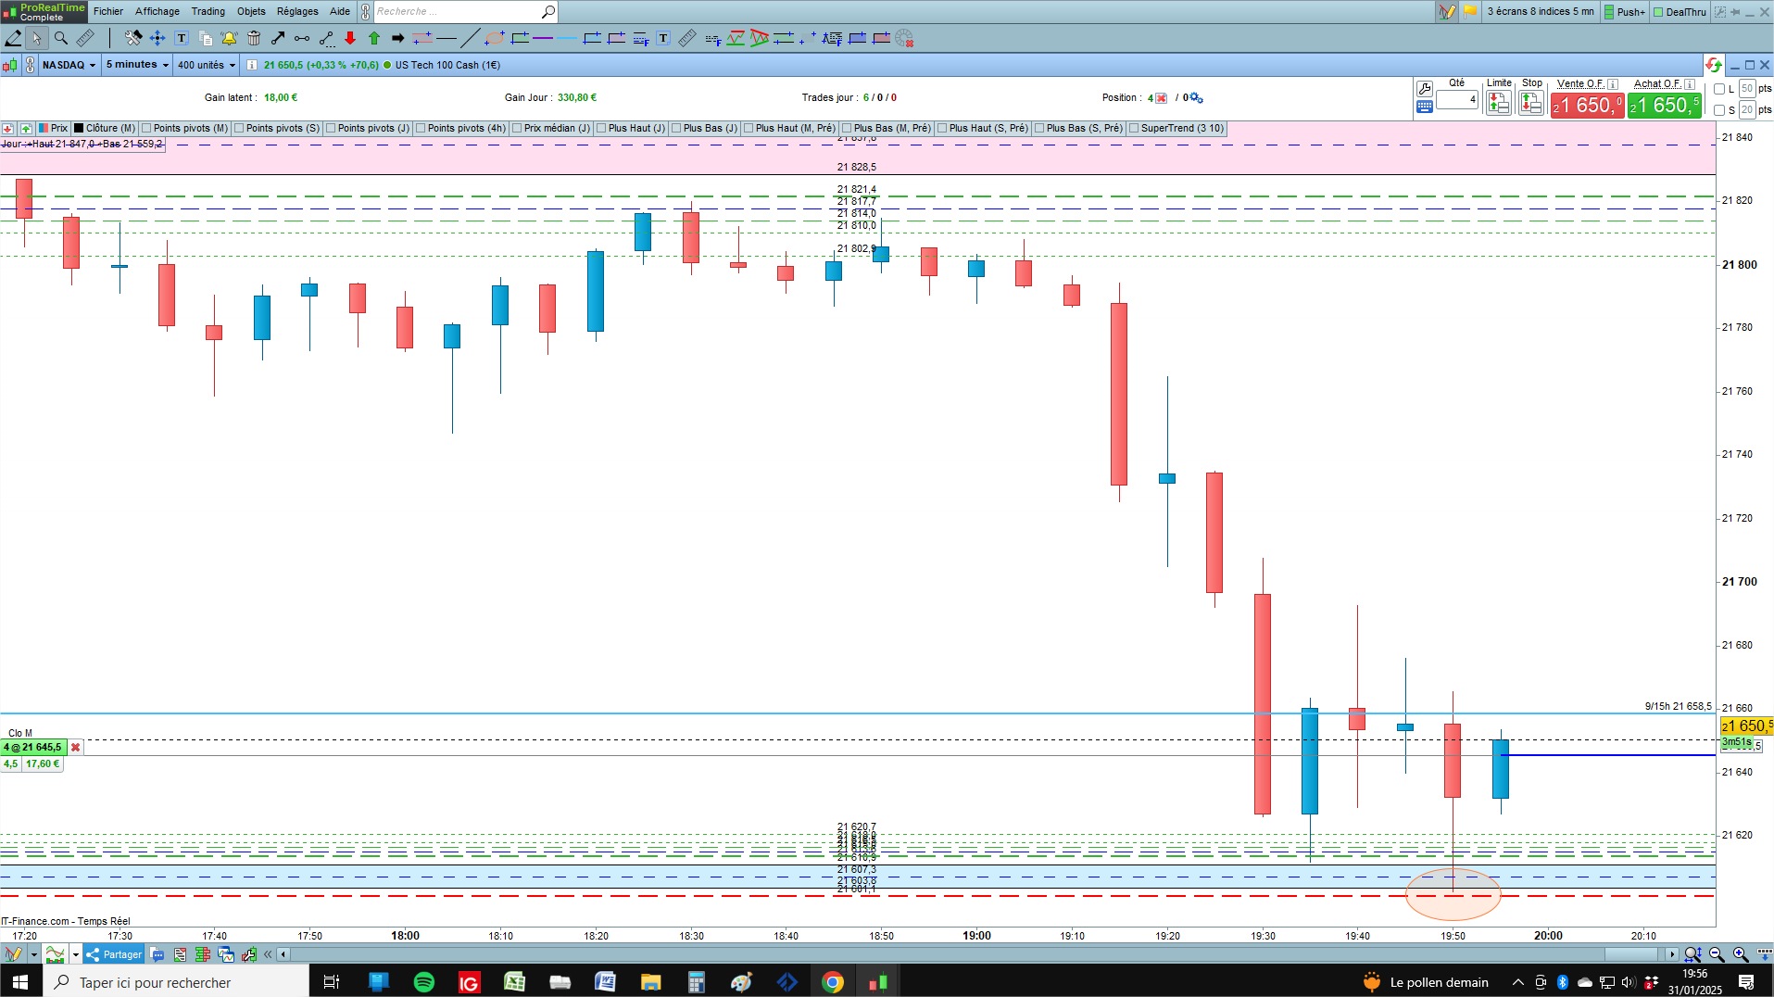Click the trash delete-objects icon
Viewport: 1774px width, 997px height.
coord(254,38)
